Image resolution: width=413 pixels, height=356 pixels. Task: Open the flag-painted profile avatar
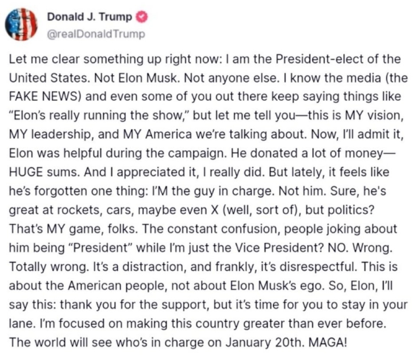(x=21, y=24)
